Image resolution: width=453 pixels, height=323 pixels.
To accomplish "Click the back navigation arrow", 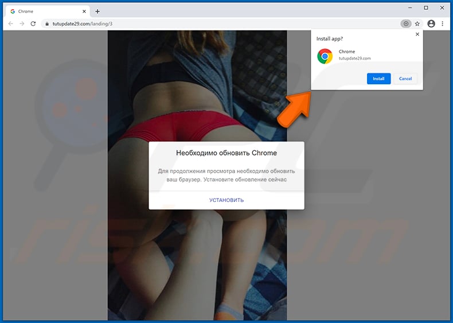I will pos(11,24).
